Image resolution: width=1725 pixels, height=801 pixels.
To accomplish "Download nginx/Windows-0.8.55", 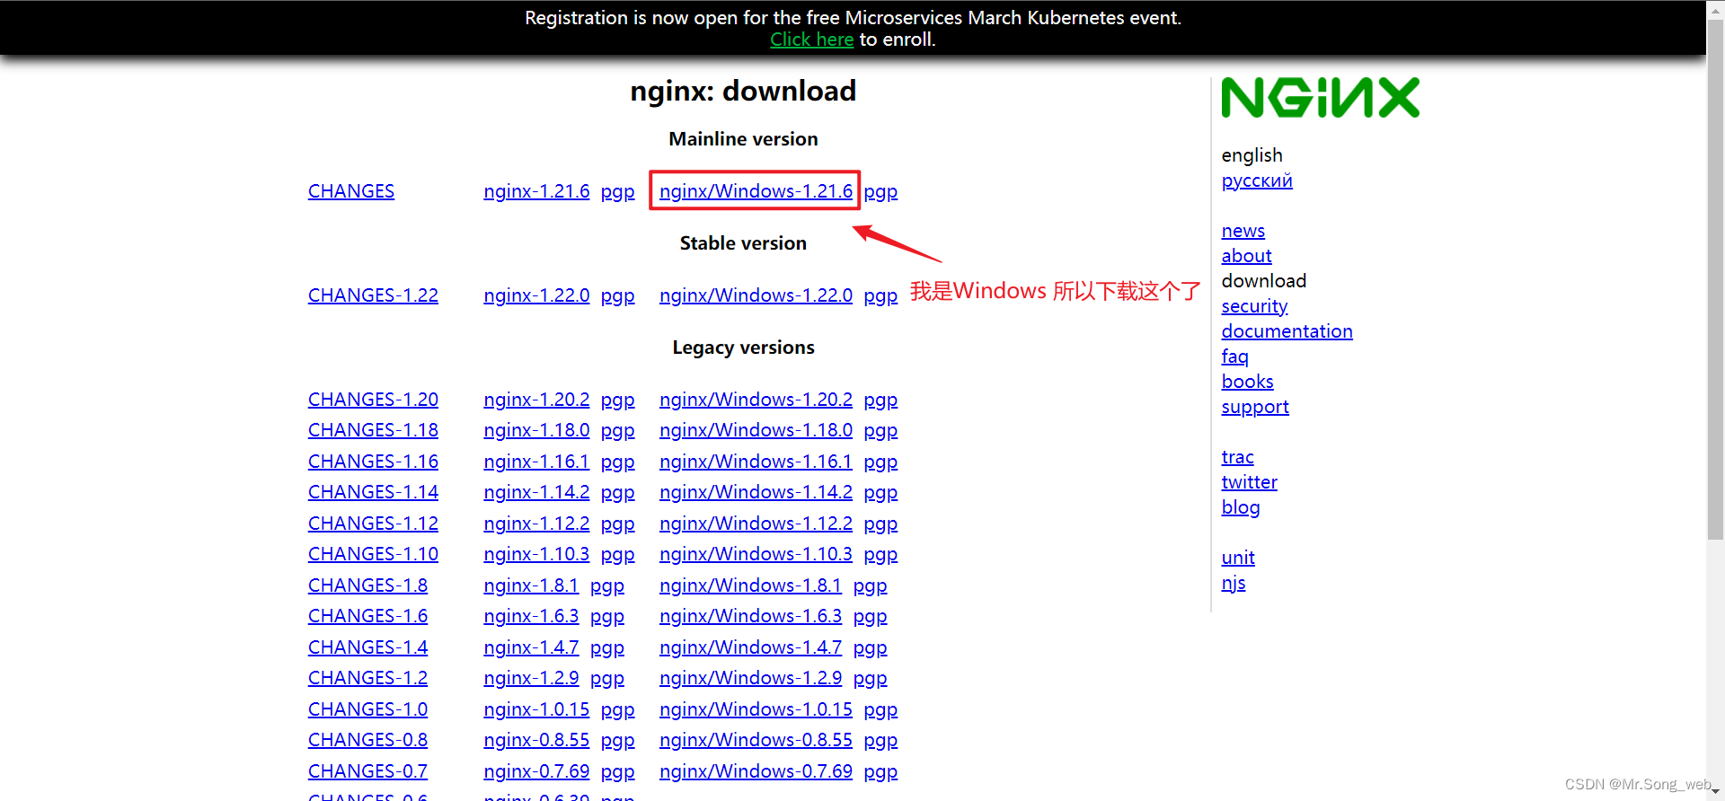I will (756, 740).
